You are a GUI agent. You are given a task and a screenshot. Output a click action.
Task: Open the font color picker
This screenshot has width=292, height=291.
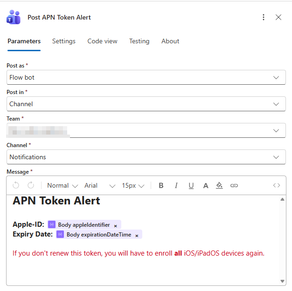coord(205,185)
